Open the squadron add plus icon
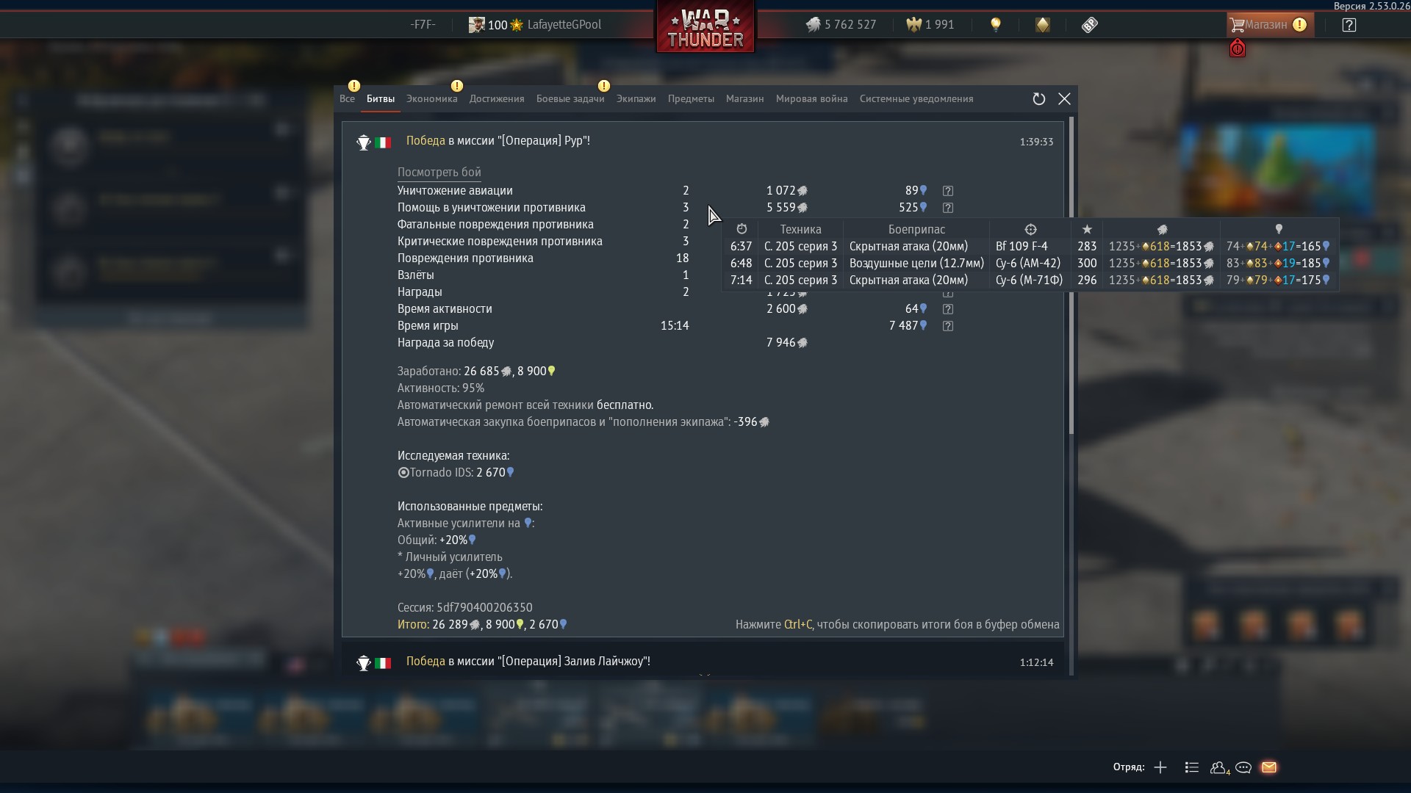The image size is (1411, 793). tap(1160, 767)
